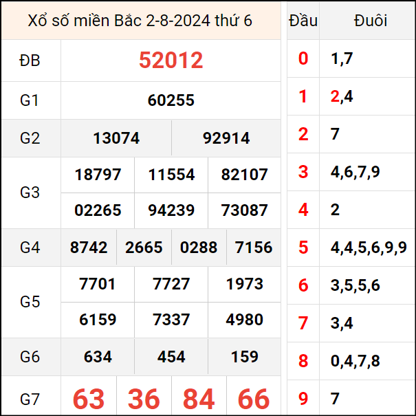Click head digit 5 in Đầu column
Viewport: 416px width, 416px height.
point(303,248)
